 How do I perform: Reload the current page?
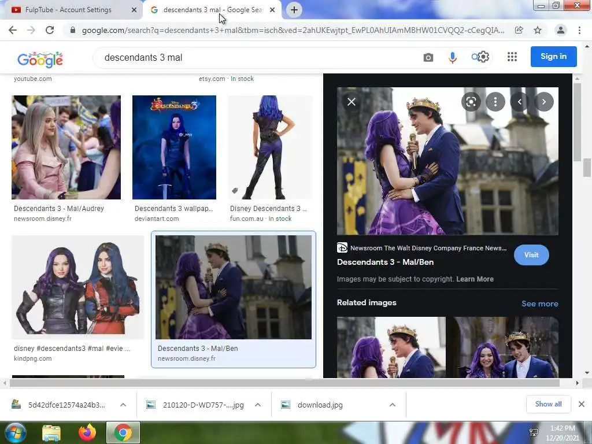pos(50,30)
